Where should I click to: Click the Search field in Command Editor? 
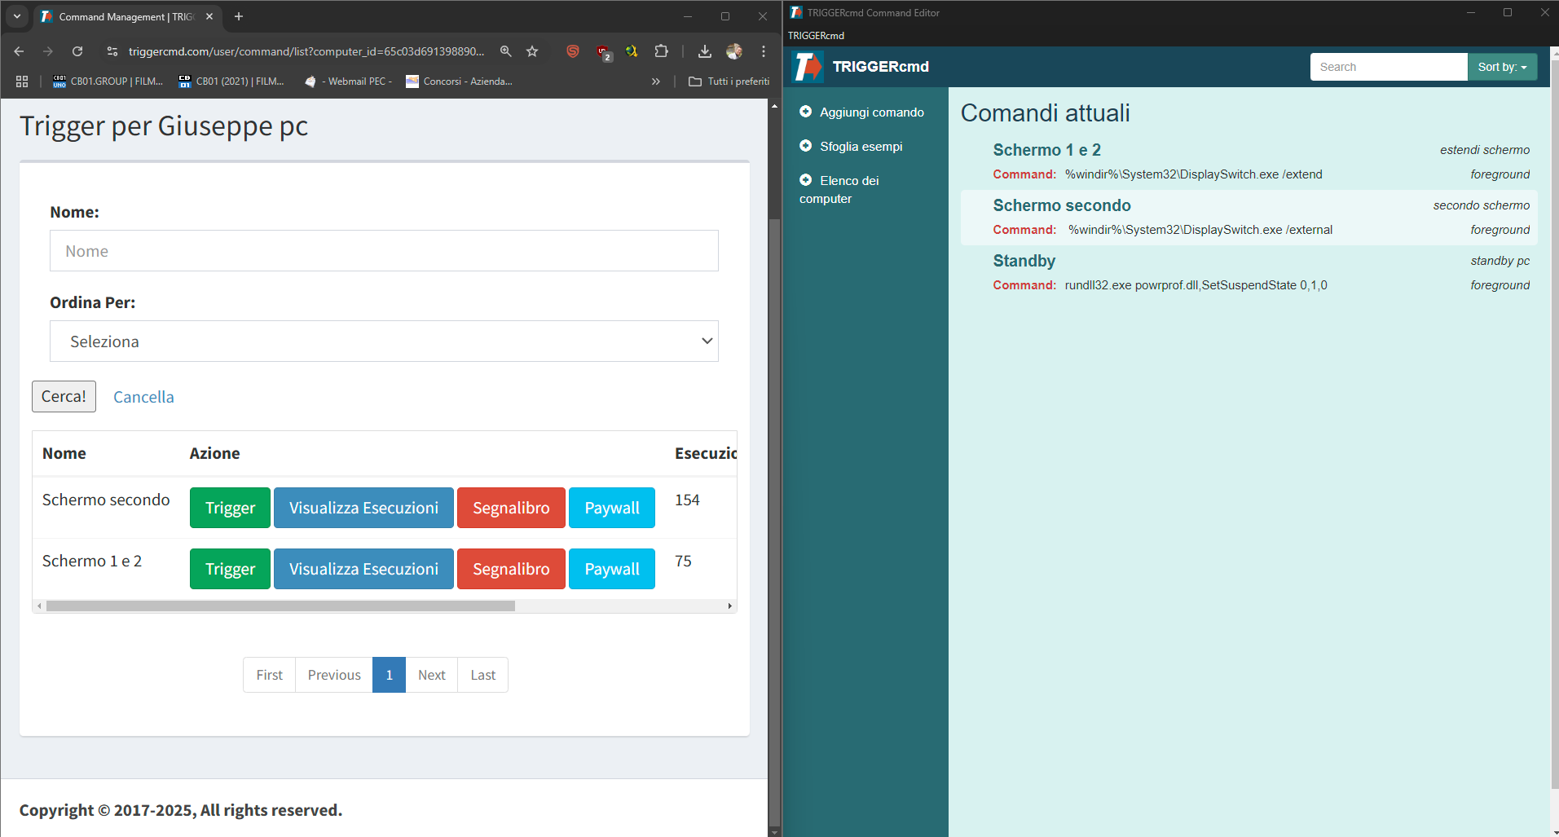tap(1389, 67)
